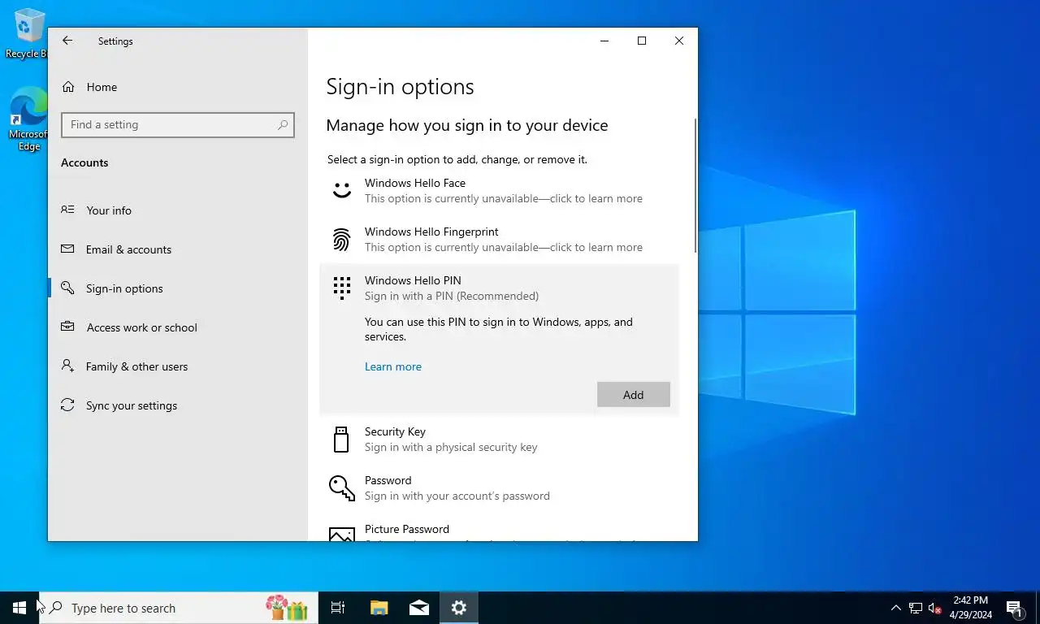This screenshot has width=1040, height=624.
Task: Open the Sync your settings page
Action: (177, 405)
